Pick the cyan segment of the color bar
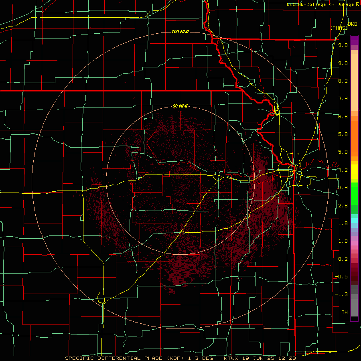361x361 pixels. click(354, 220)
